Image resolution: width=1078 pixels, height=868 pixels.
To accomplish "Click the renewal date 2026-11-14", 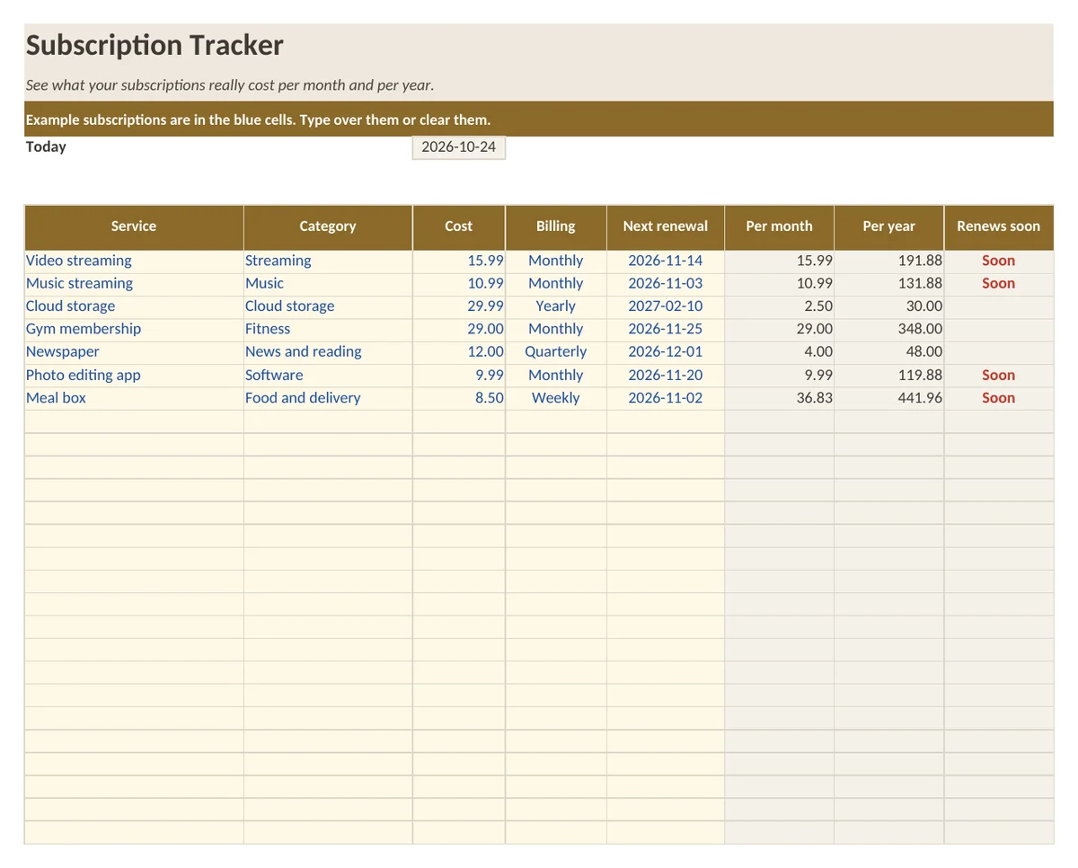I will pos(666,261).
